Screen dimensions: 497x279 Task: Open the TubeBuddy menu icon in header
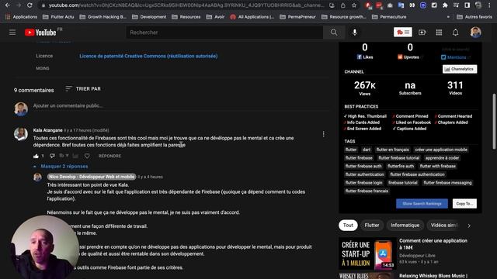(x=403, y=32)
